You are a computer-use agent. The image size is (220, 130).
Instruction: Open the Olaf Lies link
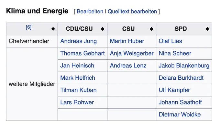tap(170, 41)
